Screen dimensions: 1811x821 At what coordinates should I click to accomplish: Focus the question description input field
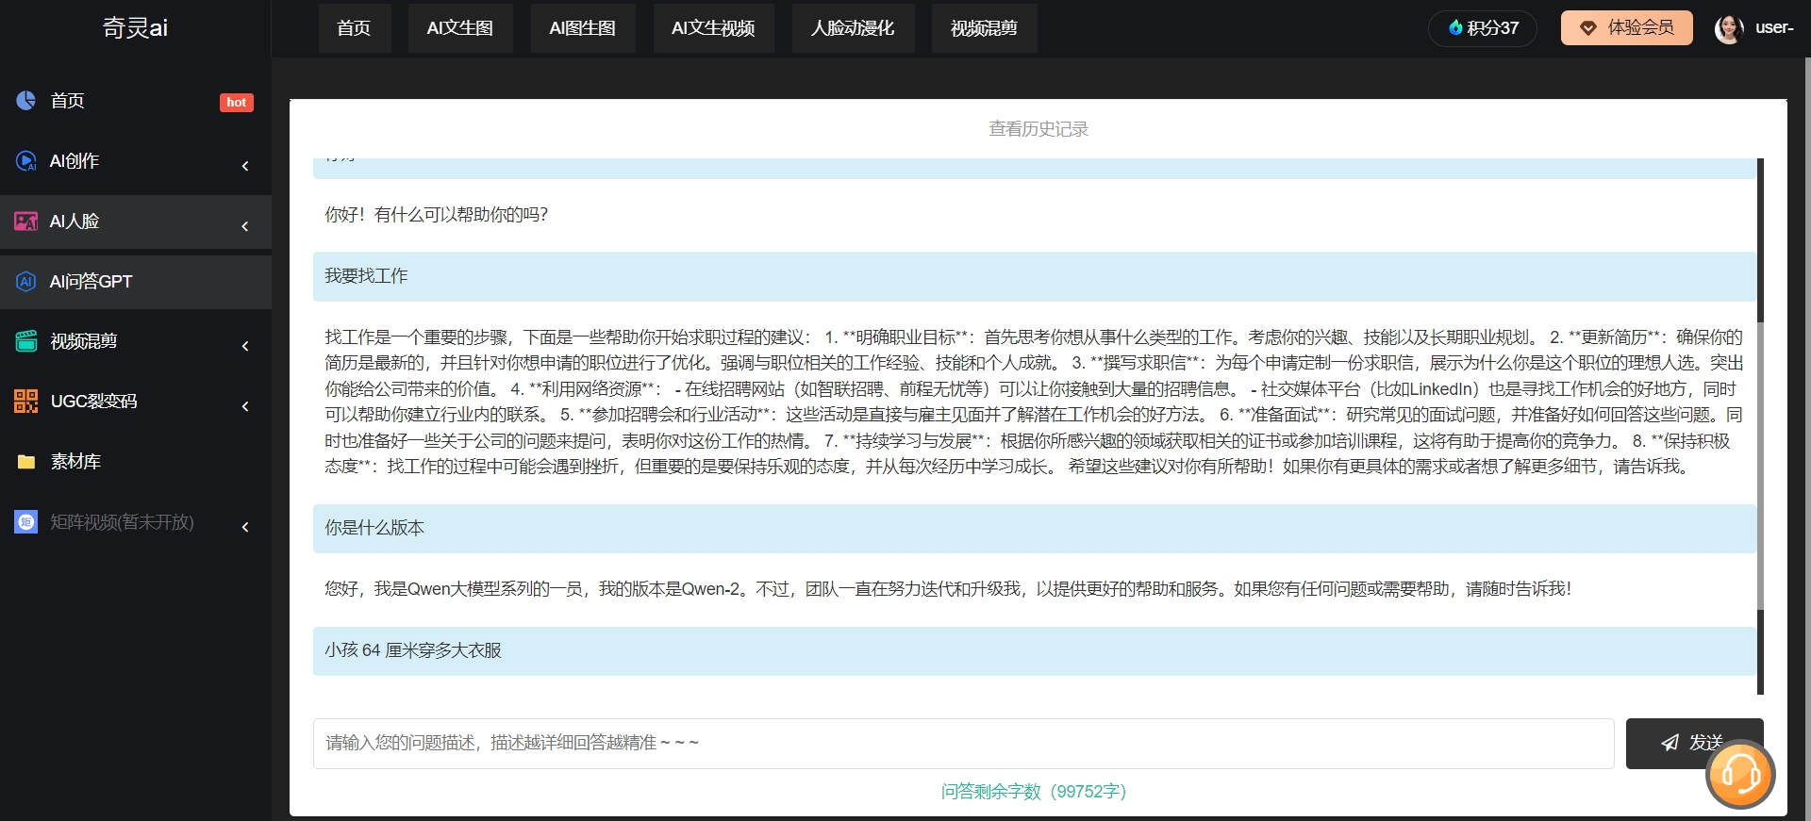[963, 744]
